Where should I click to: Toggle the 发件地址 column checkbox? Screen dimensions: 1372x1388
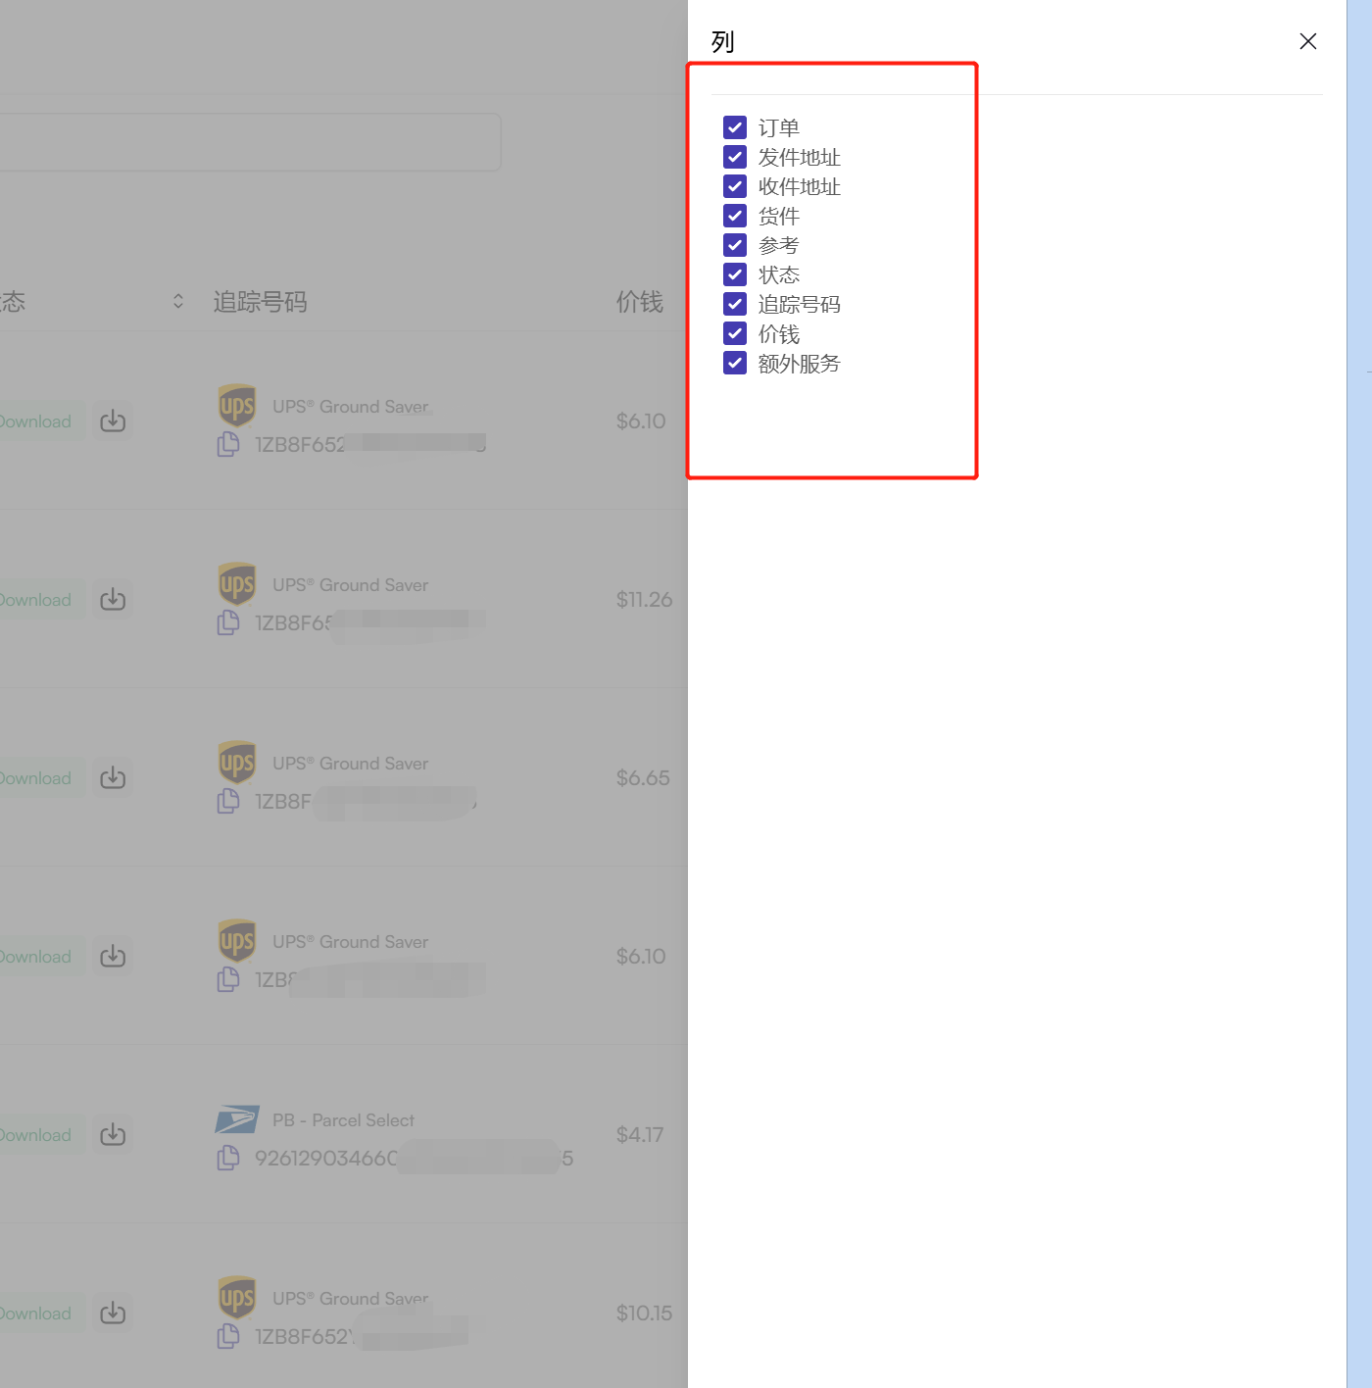click(x=735, y=157)
